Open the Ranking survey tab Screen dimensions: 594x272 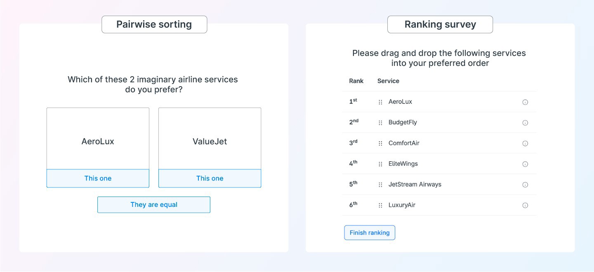440,25
